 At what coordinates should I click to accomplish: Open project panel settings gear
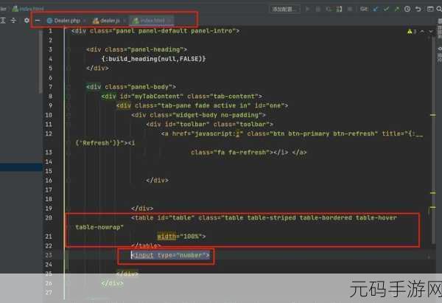pos(27,21)
